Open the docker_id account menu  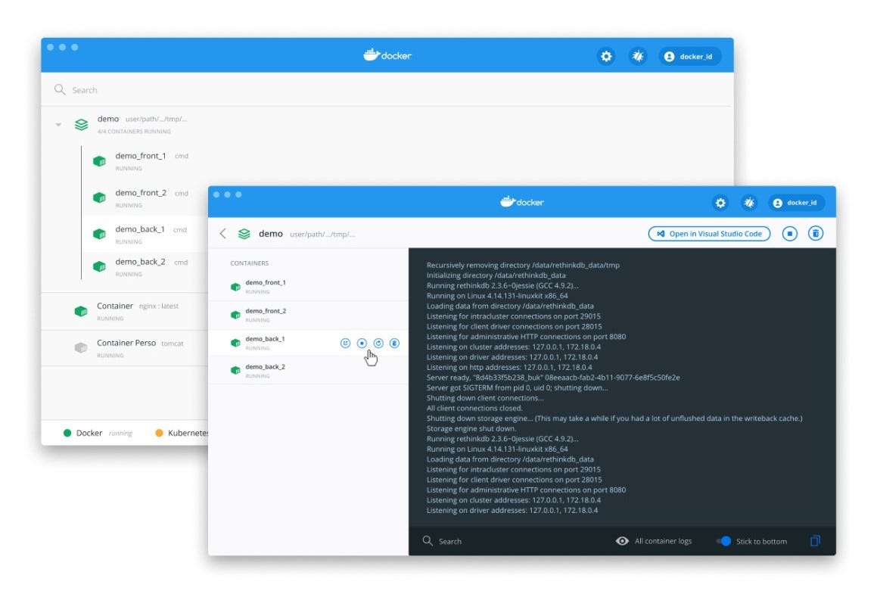tap(796, 202)
